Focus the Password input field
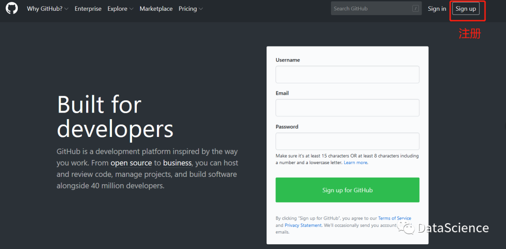 tap(347, 141)
